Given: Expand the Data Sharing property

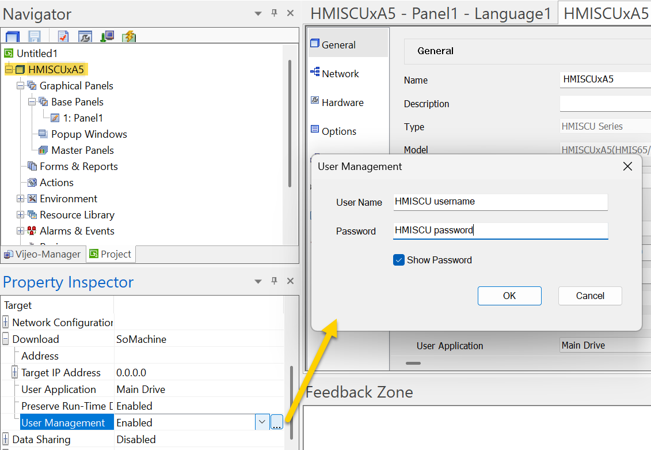Looking at the screenshot, I should pyautogui.click(x=5, y=439).
